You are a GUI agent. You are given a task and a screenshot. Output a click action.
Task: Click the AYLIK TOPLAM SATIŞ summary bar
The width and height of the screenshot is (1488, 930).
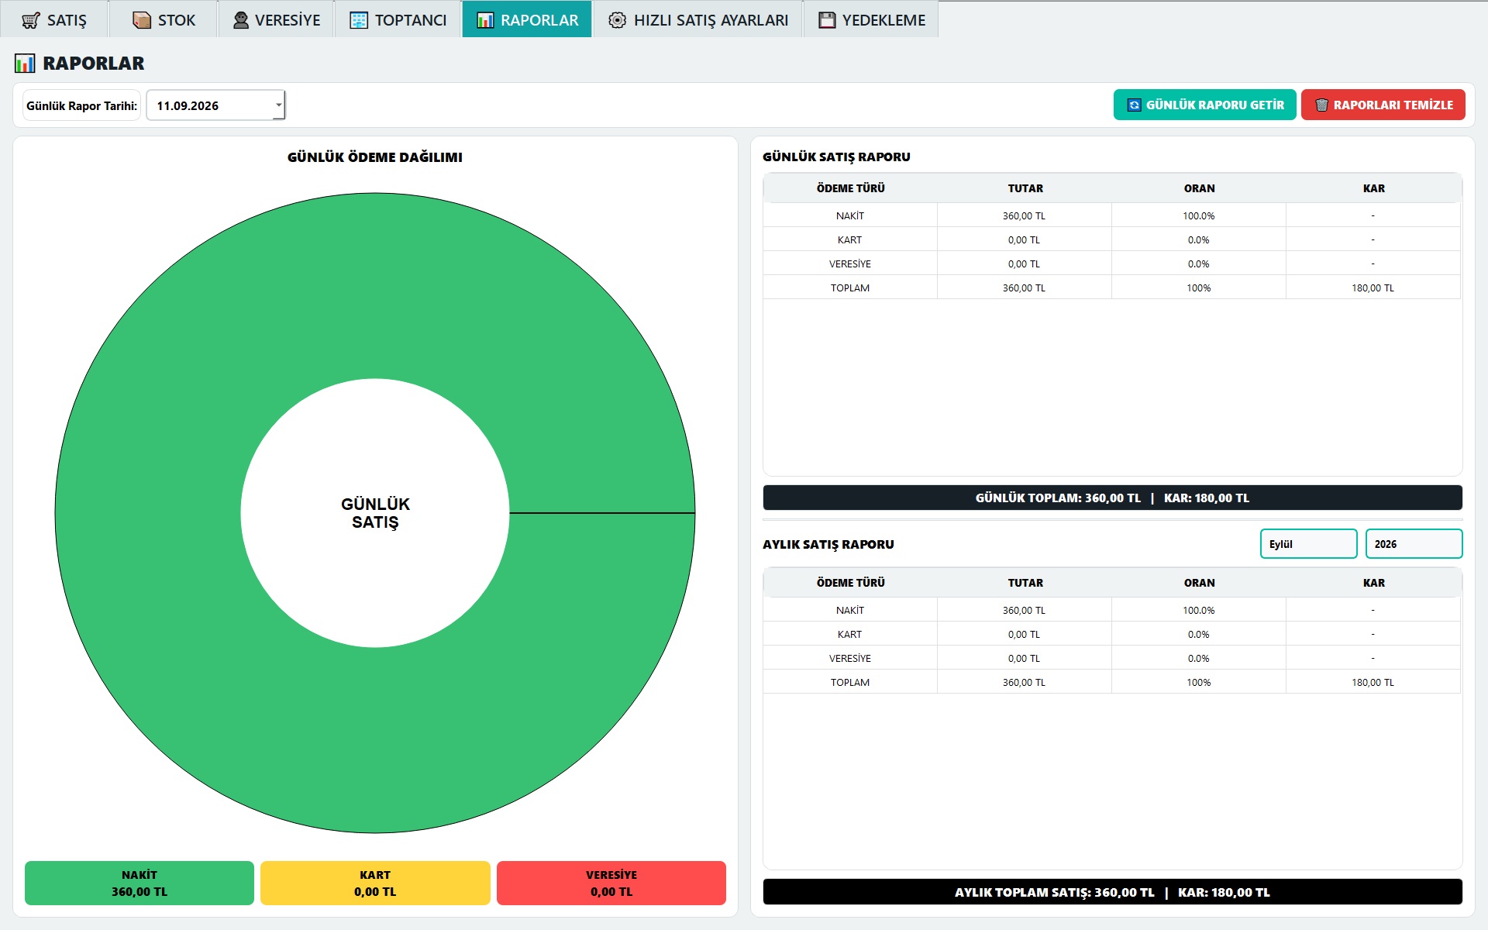tap(1112, 892)
